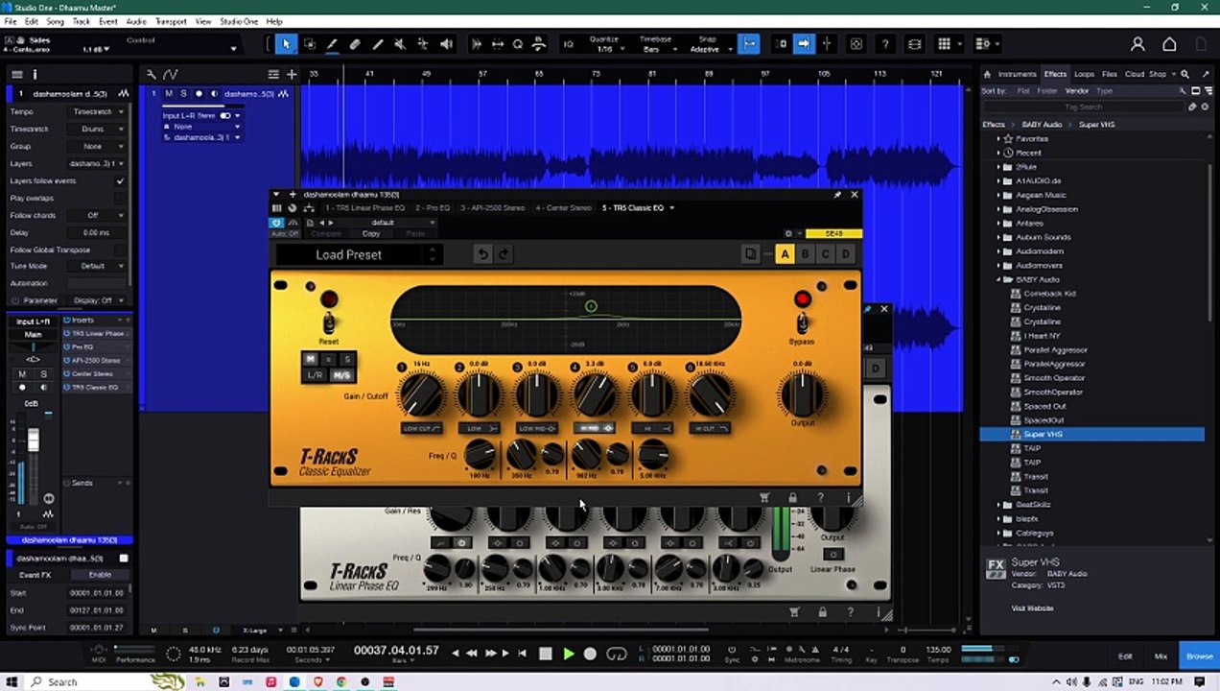Select the Mute tool
Screen dimensions: 1220x691
coord(400,44)
